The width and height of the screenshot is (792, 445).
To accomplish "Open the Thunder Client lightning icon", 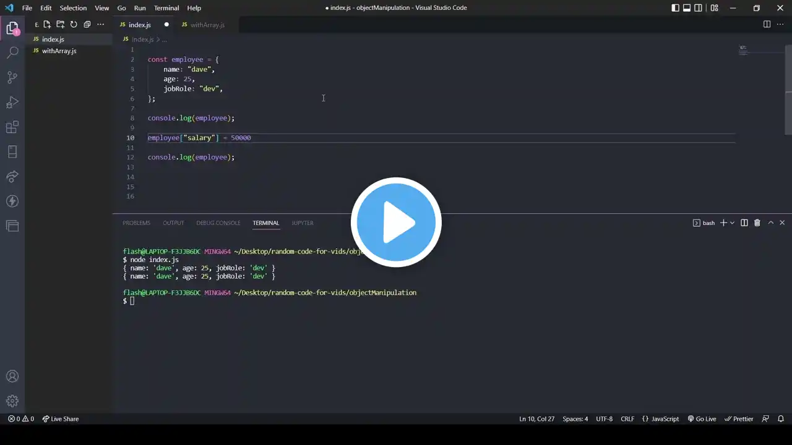I will pyautogui.click(x=12, y=201).
